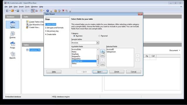Click Use Wizard to Create Table icon
The height and width of the screenshot is (105, 187).
(x=27, y=24)
